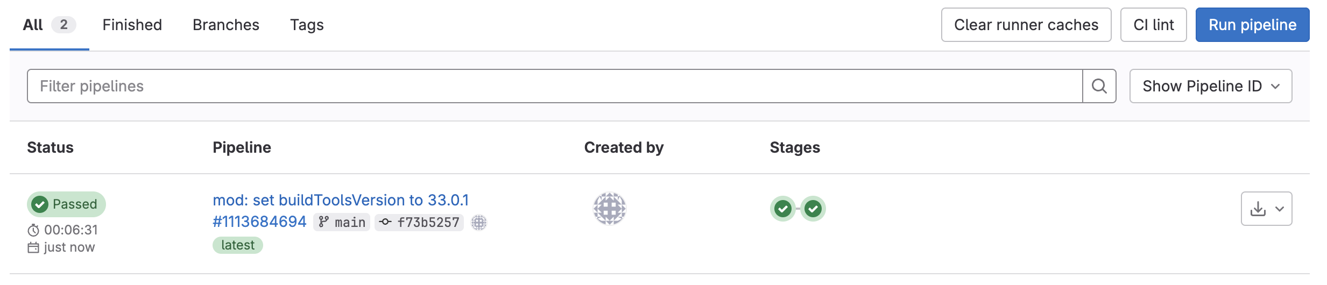Open the CI lint button
This screenshot has height=285, width=1327.
(1153, 25)
